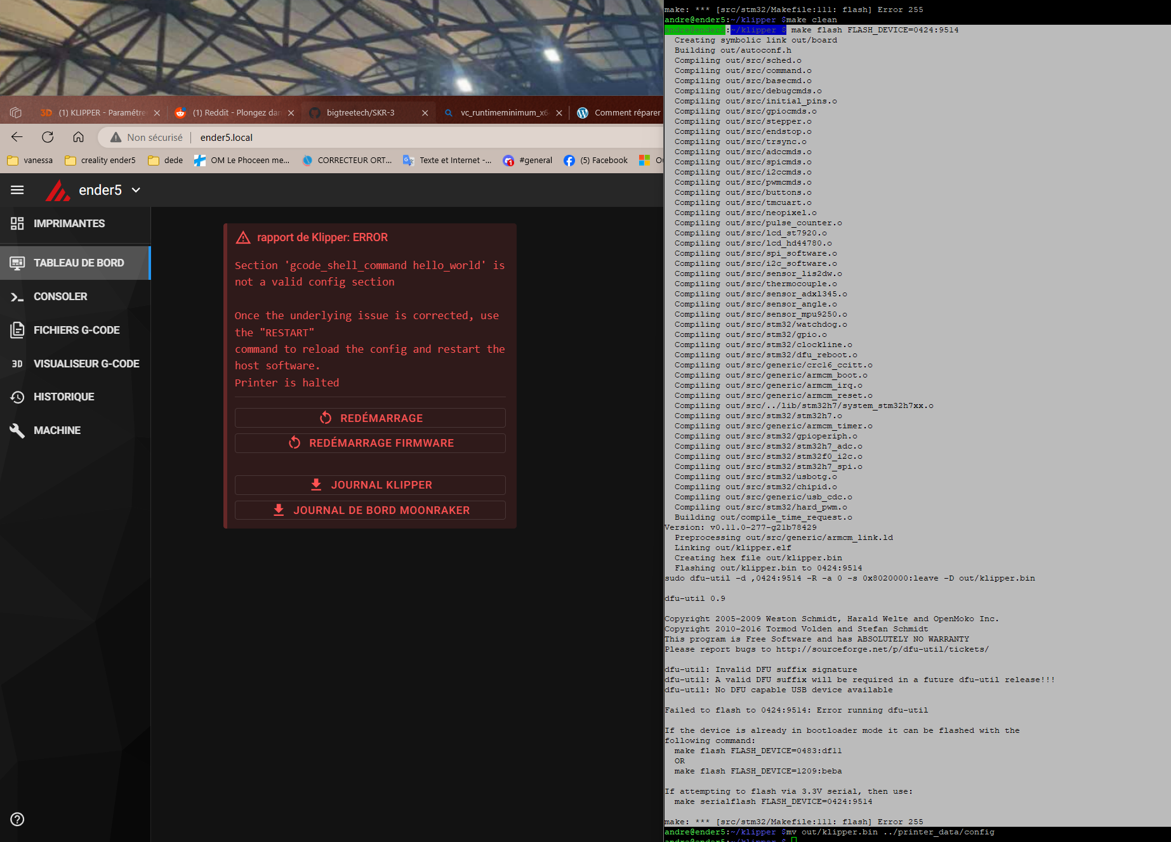1171x842 pixels.
Task: Open Visualiseur G-code view
Action: (75, 364)
